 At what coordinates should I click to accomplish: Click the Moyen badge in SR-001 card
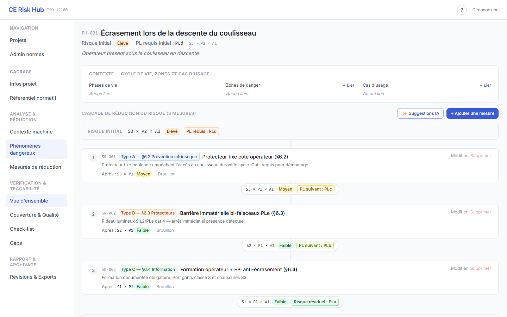pos(143,174)
